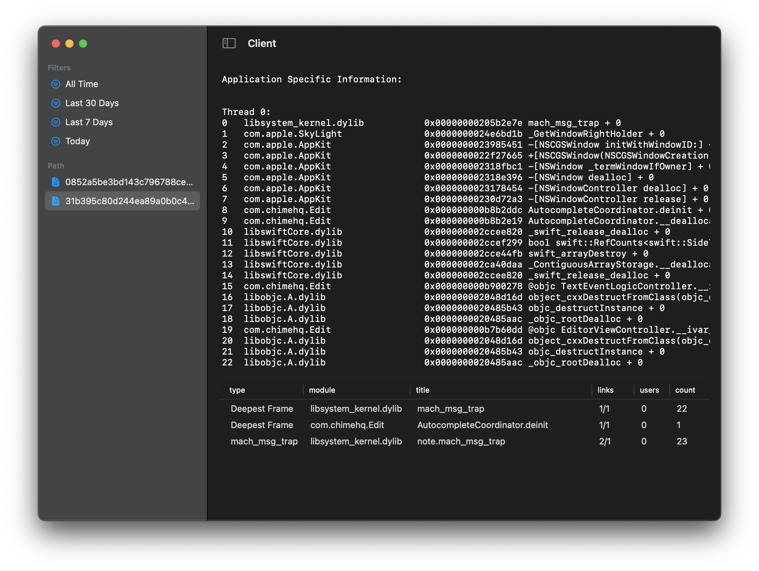Click the Thread 0 line in crash log
Screen dimensions: 759x571
click(x=246, y=112)
